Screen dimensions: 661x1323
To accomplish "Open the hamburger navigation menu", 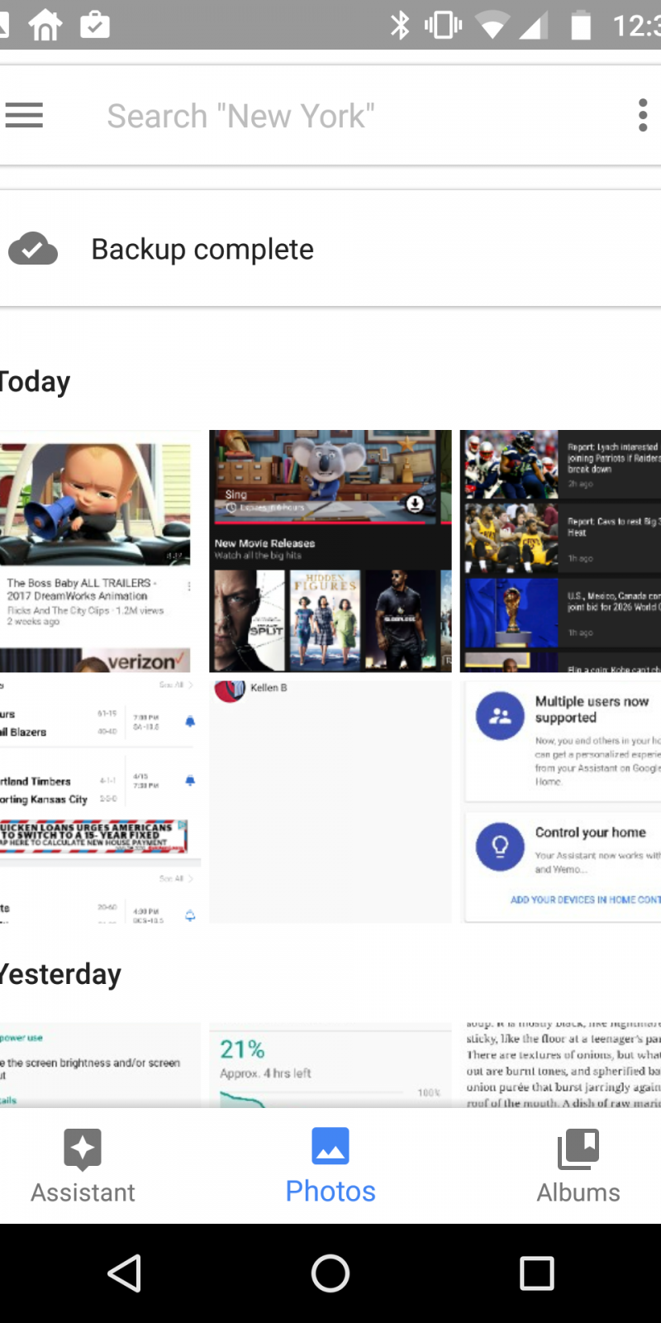I will coord(24,116).
